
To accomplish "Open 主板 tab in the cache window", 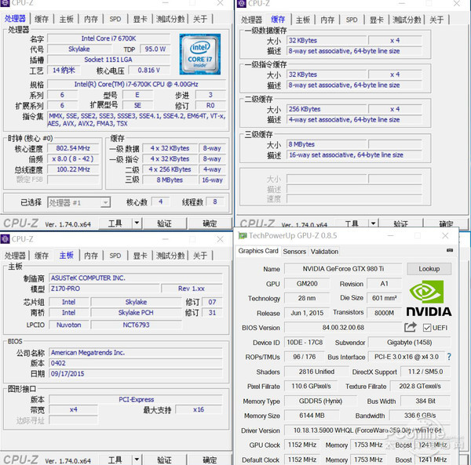I will point(303,20).
